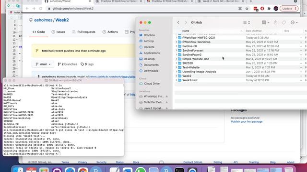
Task: Open a new Chrome tab
Action: tap(251, 1)
